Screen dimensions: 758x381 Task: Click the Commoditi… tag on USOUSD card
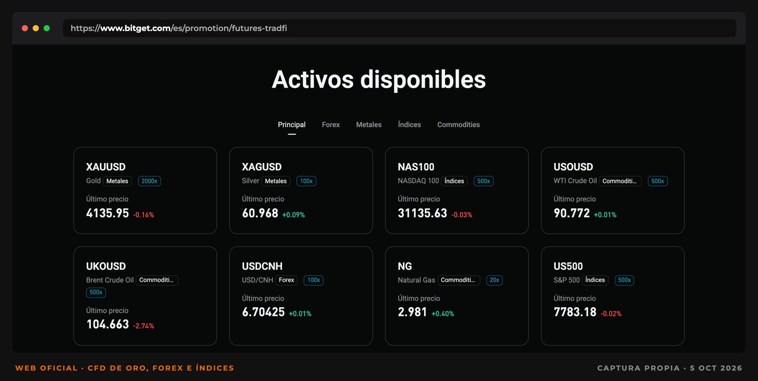(x=620, y=181)
